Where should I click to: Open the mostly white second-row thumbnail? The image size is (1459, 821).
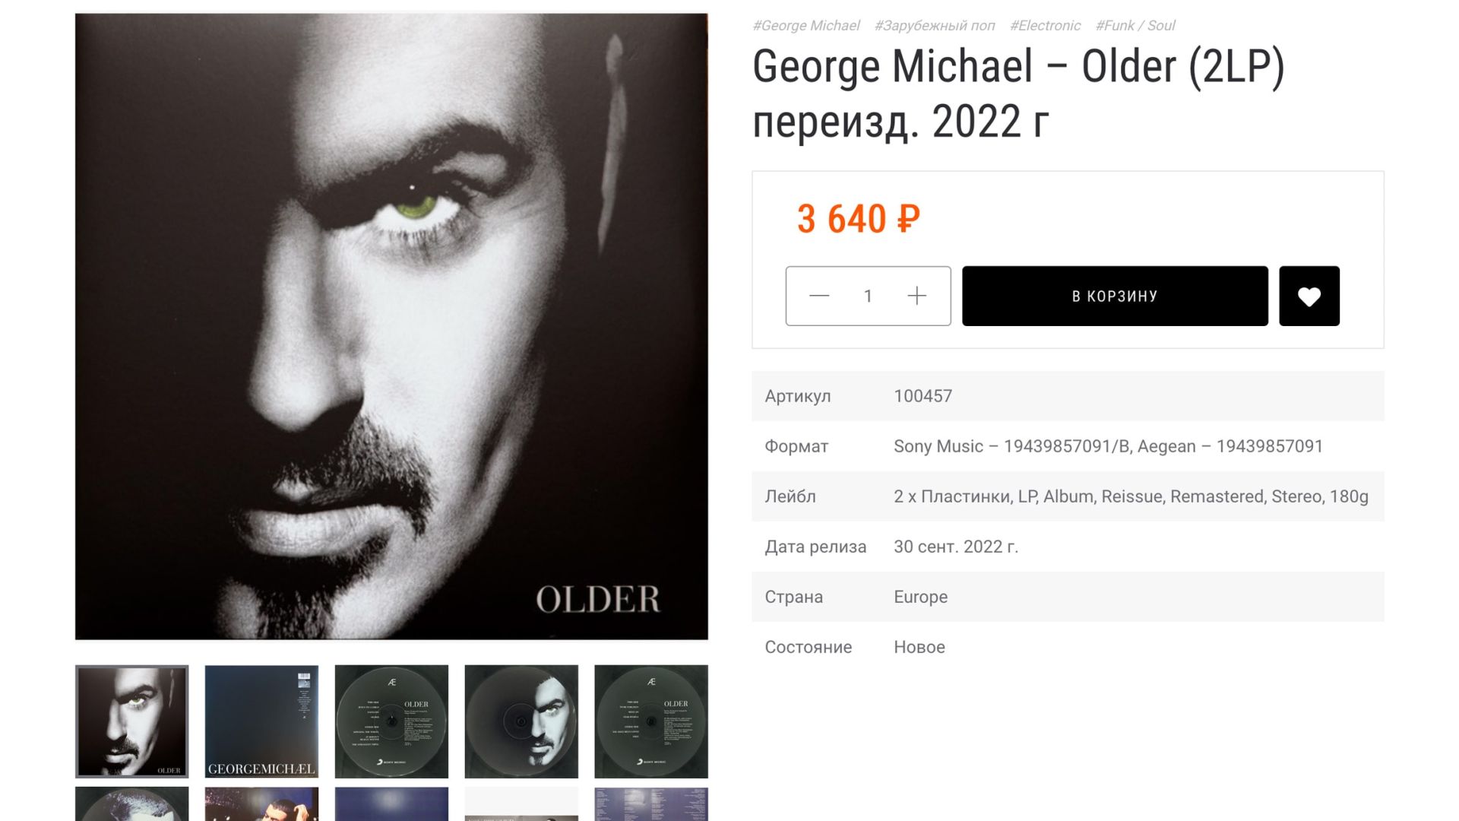pyautogui.click(x=521, y=804)
